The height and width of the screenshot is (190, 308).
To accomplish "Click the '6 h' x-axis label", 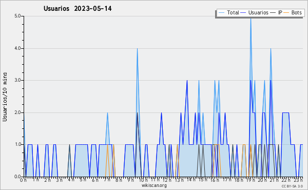I will click(95, 180).
